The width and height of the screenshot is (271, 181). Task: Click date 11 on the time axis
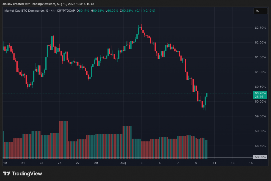214,163
